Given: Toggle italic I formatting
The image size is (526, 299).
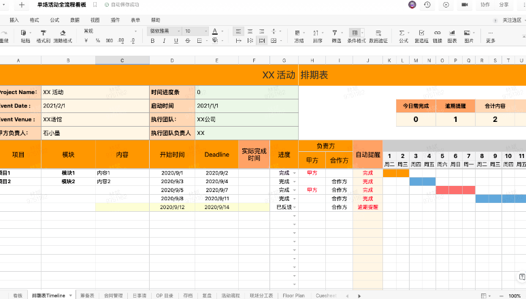Looking at the screenshot, I should coord(164,41).
